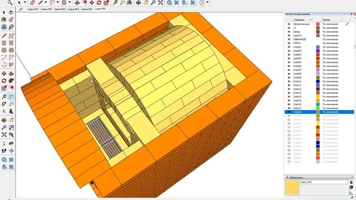Select the Paint Bucket tool in top toolbar
Viewport: 356px width, 200px height.
click(x=130, y=3)
